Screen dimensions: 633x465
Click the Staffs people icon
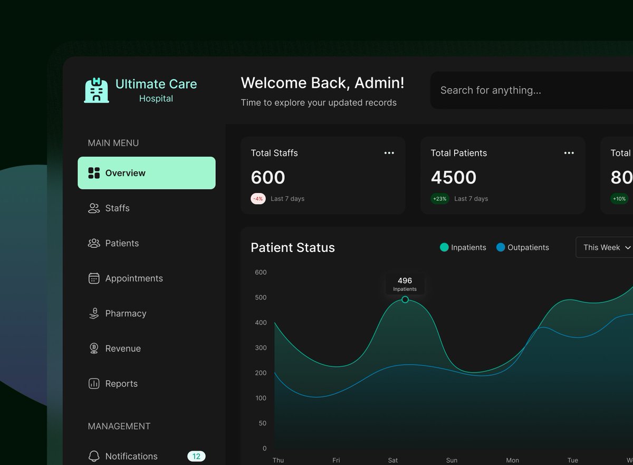(x=94, y=208)
